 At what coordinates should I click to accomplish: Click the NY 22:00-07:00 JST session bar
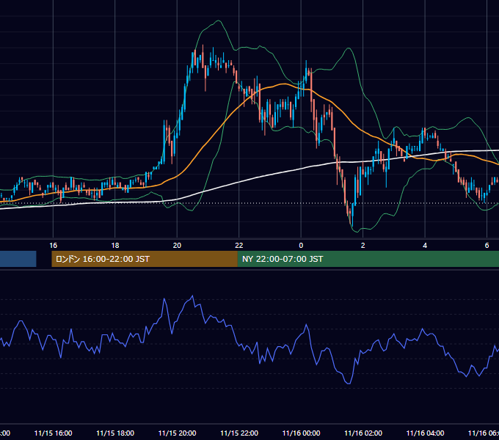point(368,259)
